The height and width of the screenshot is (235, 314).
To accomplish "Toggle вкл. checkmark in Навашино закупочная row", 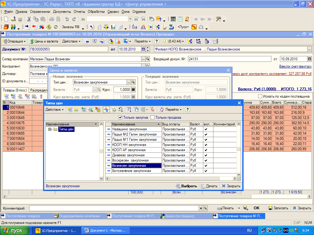I will click(x=206, y=129).
